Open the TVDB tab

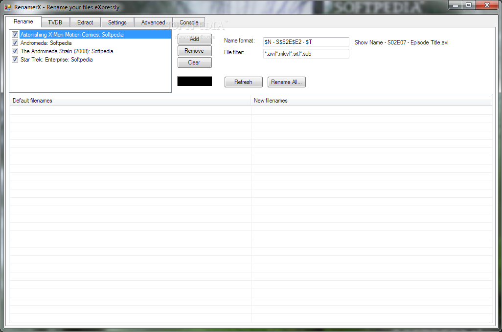[55, 22]
